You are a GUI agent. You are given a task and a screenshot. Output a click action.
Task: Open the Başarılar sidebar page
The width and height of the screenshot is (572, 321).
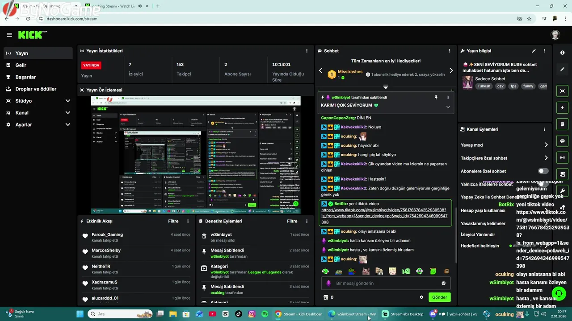(38, 77)
